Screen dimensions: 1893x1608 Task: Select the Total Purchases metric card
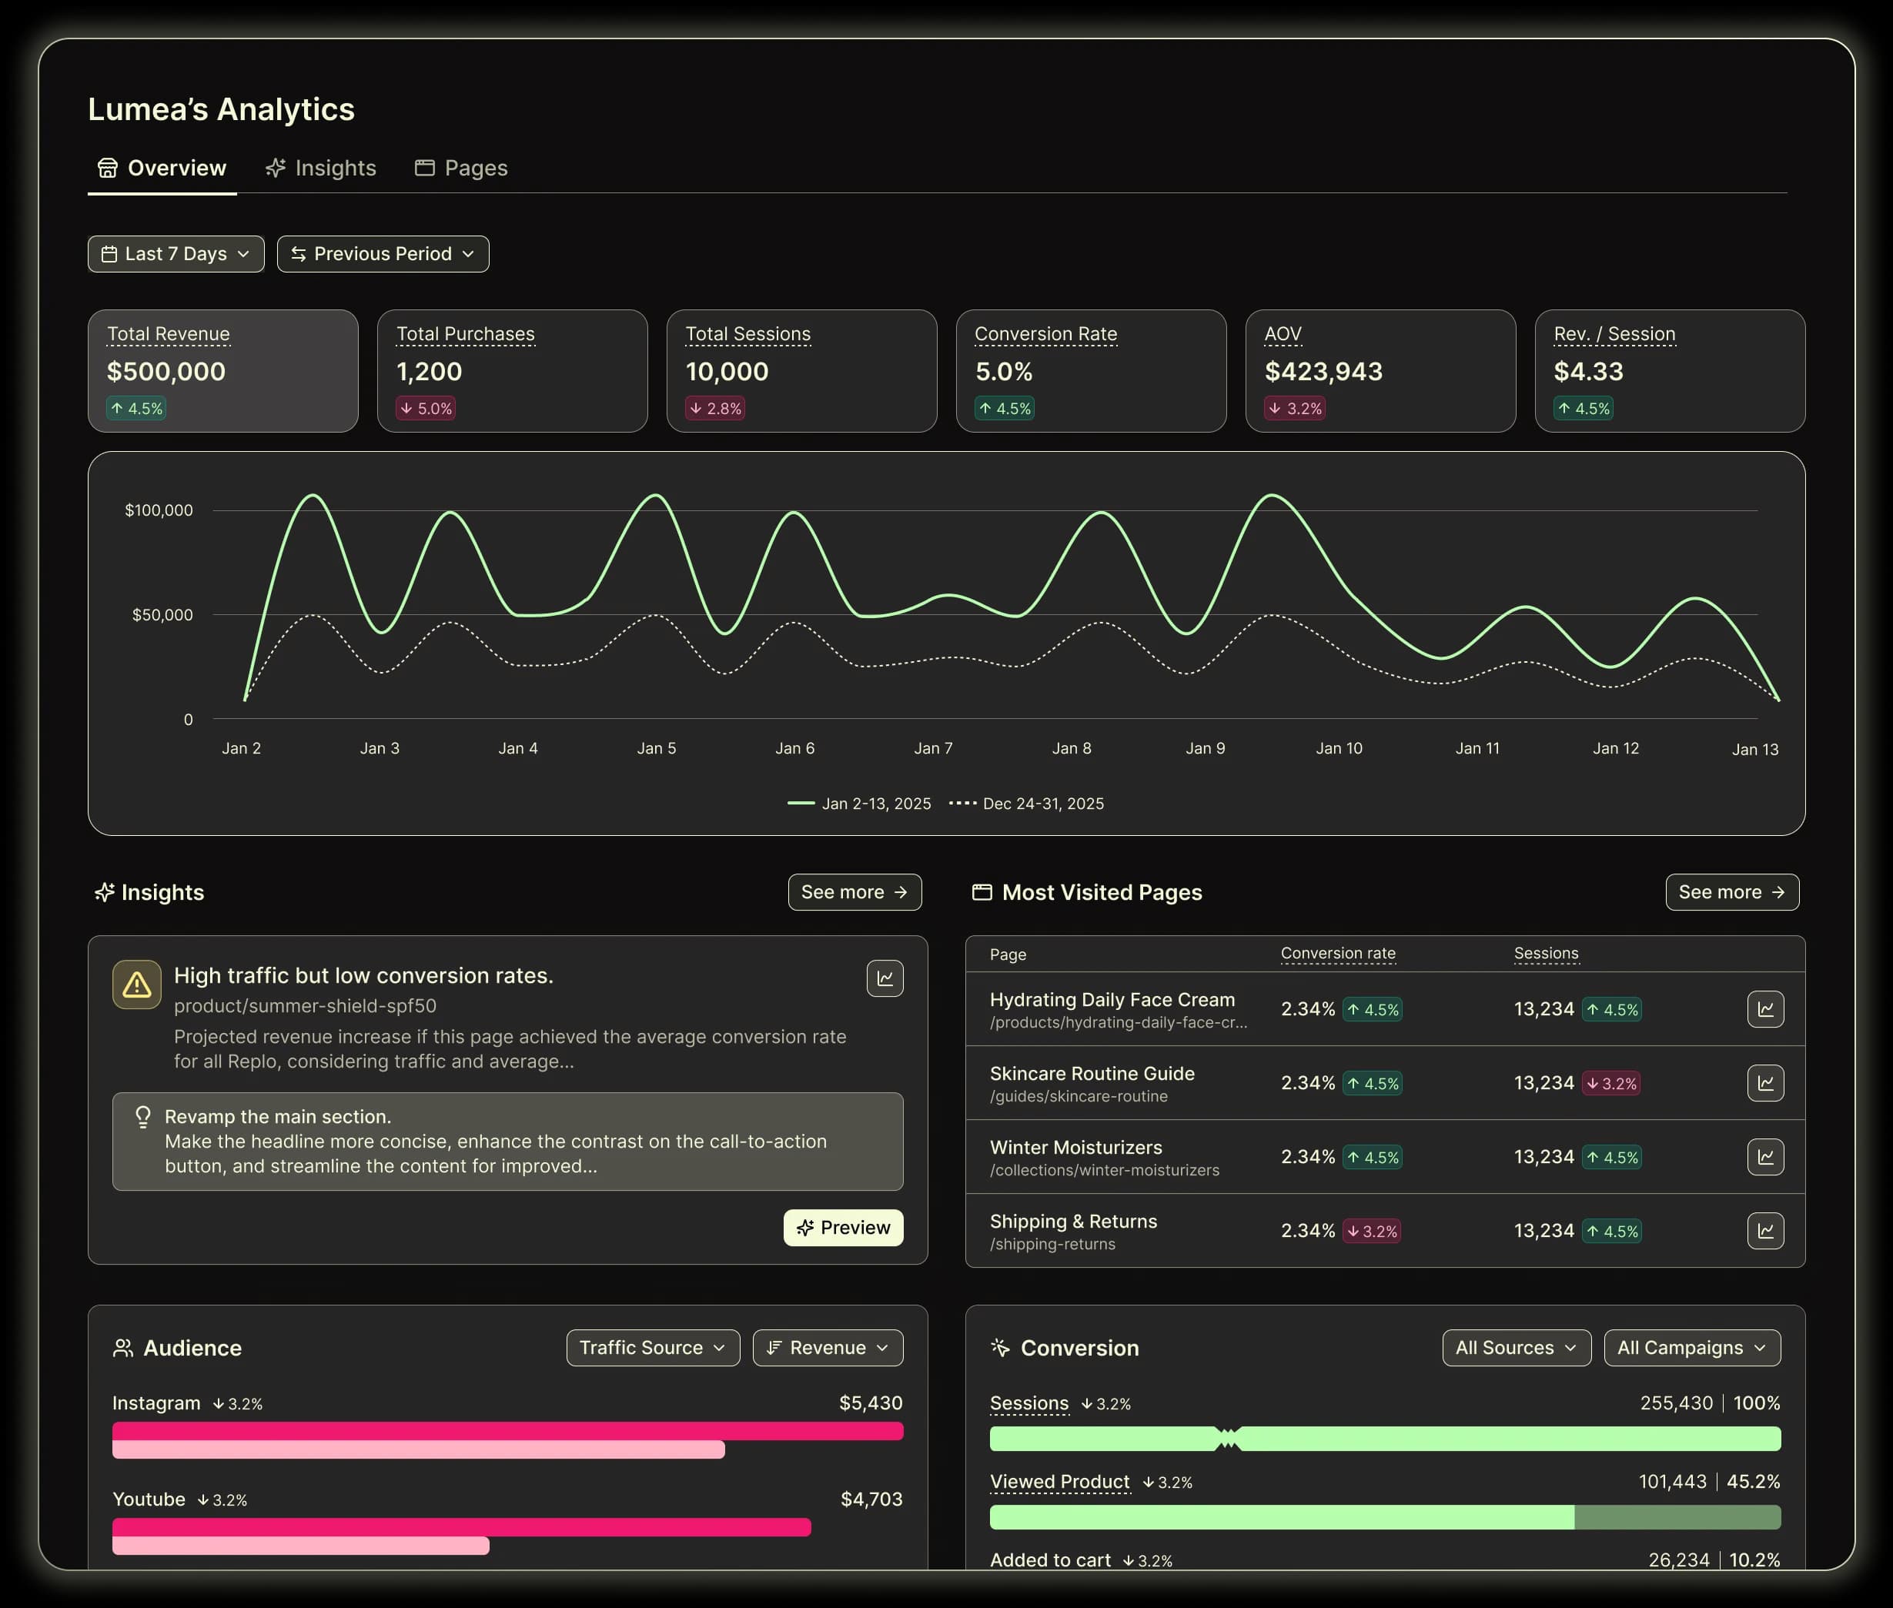512,371
